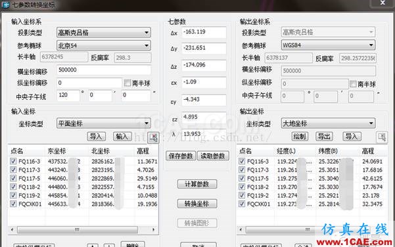Click 经度(L) column header
Image resolution: width=395 pixels, height=247 pixels.
click(x=286, y=151)
